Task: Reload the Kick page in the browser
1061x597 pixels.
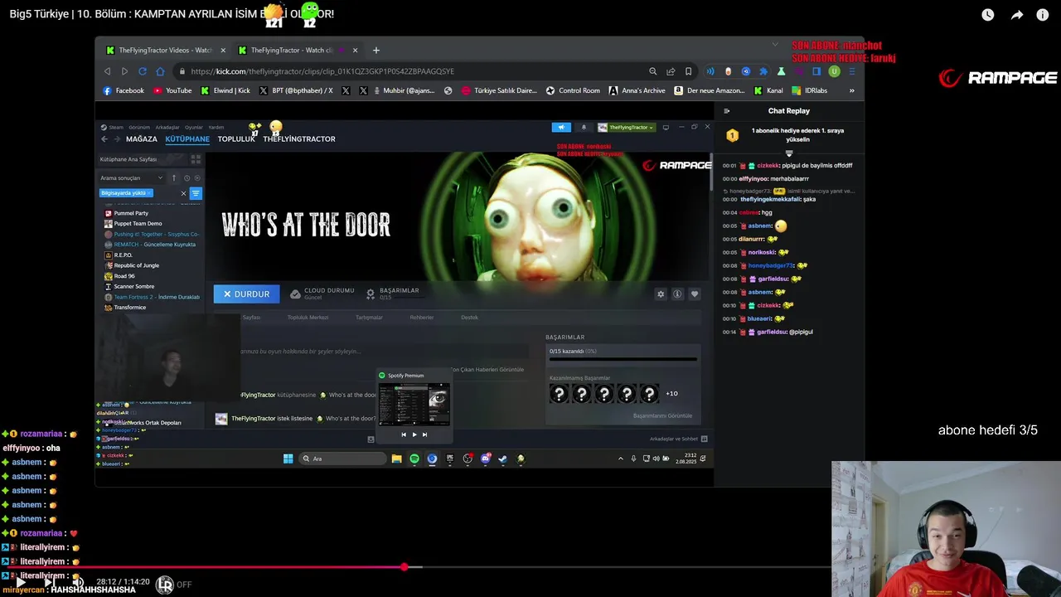Action: tap(143, 71)
